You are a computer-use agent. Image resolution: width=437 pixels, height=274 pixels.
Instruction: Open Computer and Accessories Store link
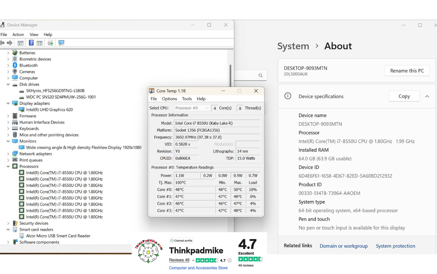[x=198, y=268]
